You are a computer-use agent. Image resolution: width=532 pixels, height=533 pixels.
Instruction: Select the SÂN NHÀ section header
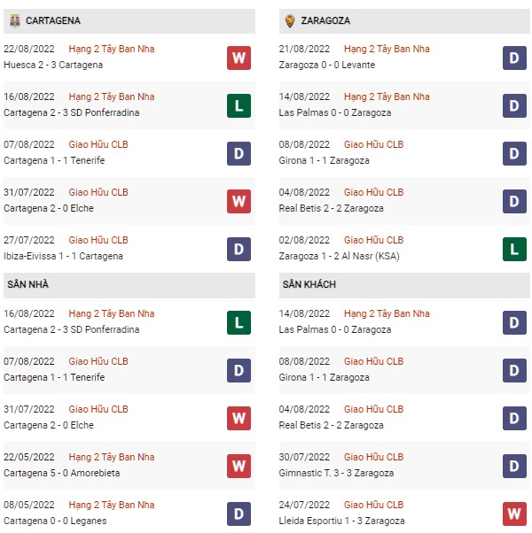click(x=129, y=285)
